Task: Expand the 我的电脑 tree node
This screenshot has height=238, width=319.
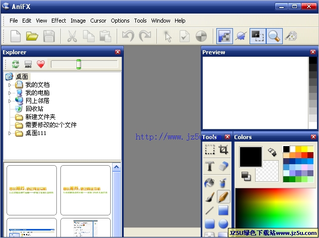Action: point(10,93)
